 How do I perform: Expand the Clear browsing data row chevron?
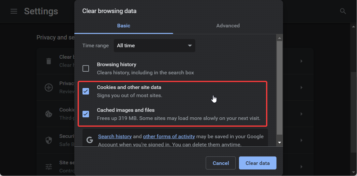click(302, 61)
